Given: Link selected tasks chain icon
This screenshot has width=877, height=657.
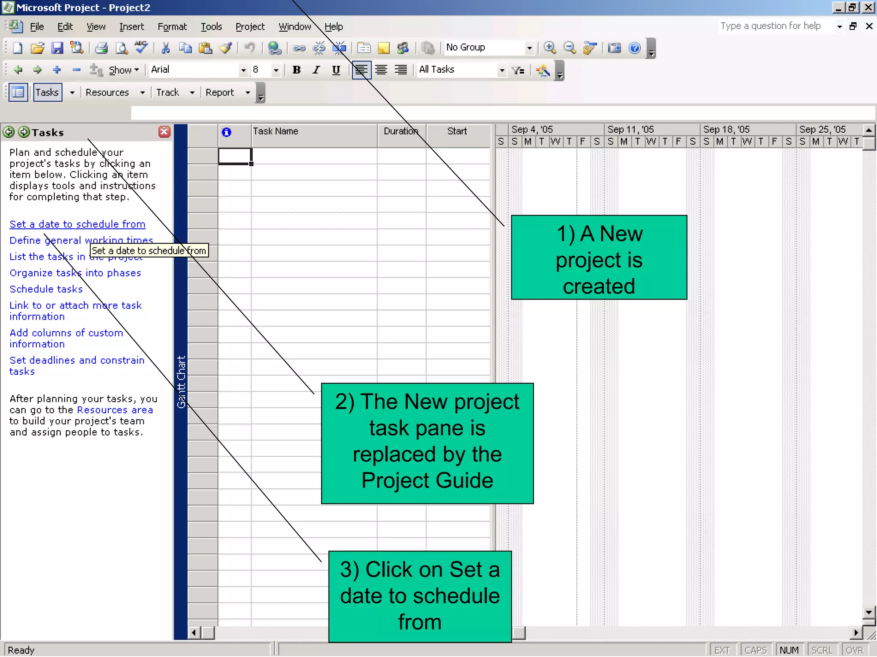Looking at the screenshot, I should pos(299,47).
